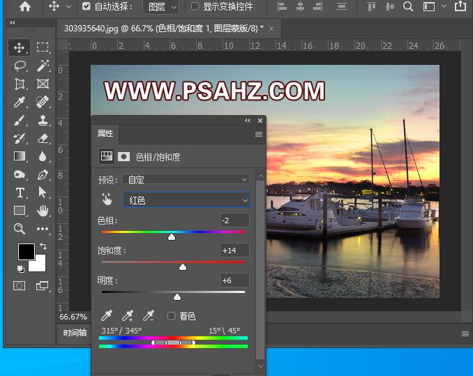
Task: Select the Eyedropper tool in toolbar
Action: 20,103
